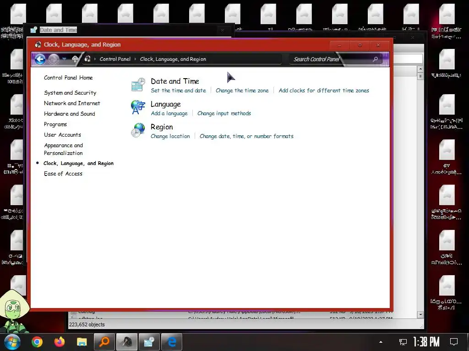This screenshot has width=469, height=351.
Task: Go up one level with Up arrow
Action: point(75,59)
